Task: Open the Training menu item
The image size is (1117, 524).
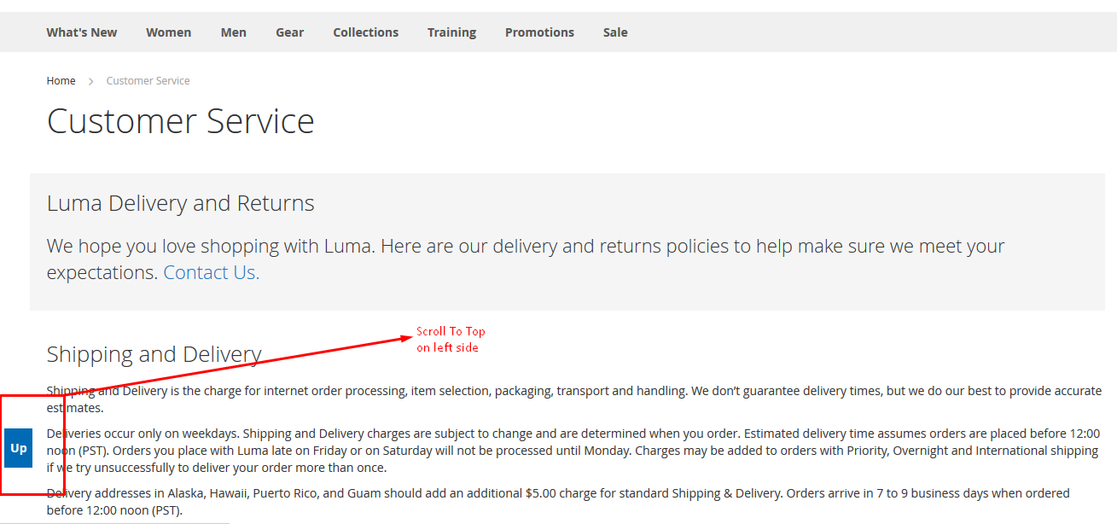Action: click(451, 32)
